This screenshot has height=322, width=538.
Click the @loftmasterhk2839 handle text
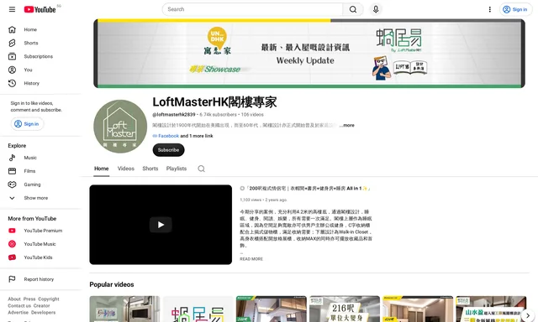click(174, 115)
